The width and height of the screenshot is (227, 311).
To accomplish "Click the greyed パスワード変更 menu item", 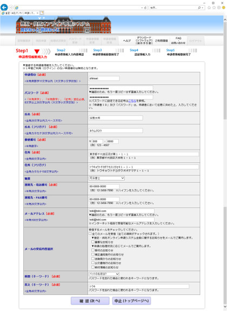I will tap(75, 41).
